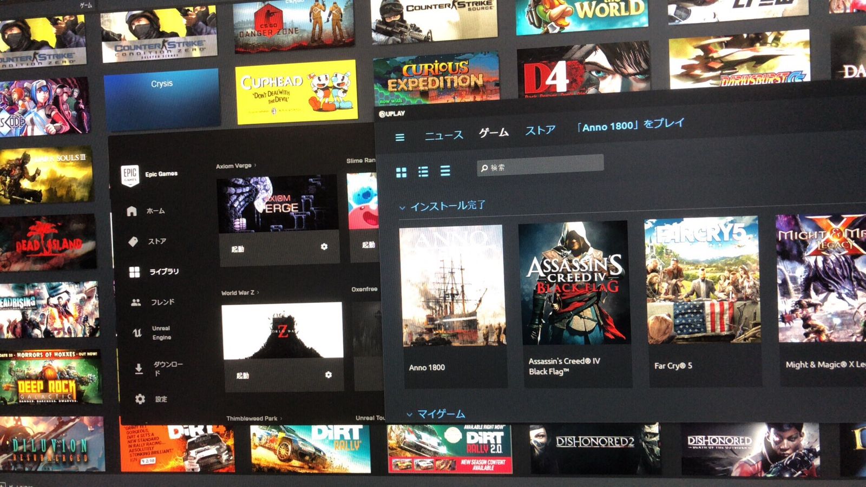
Task: Click the ホーム label in Epic sidebar
Action: (x=155, y=211)
